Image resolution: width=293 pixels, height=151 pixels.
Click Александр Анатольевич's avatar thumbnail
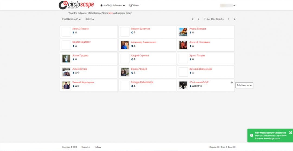click(125, 45)
